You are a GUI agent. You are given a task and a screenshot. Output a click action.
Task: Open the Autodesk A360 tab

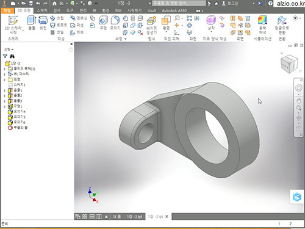174,10
